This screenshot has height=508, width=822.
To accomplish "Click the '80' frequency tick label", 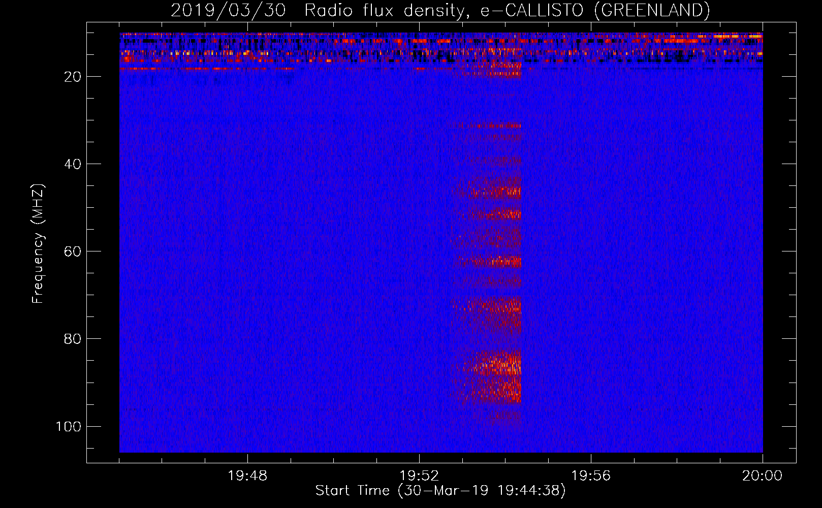I will [x=73, y=339].
